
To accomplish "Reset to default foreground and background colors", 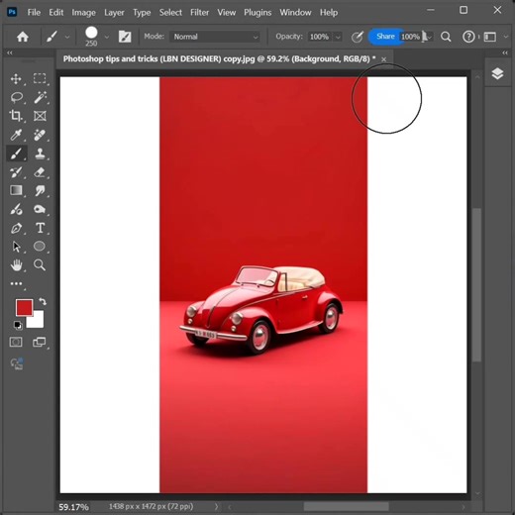I will point(18,325).
